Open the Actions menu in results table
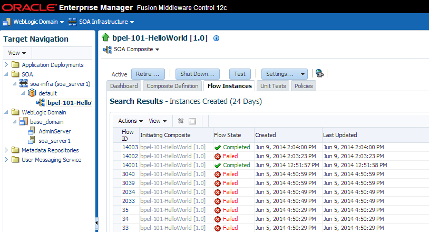This screenshot has width=429, height=232. 131,121
